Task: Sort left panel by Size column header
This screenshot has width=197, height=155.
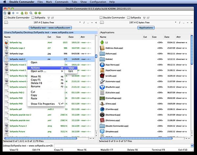Action: 61,37
